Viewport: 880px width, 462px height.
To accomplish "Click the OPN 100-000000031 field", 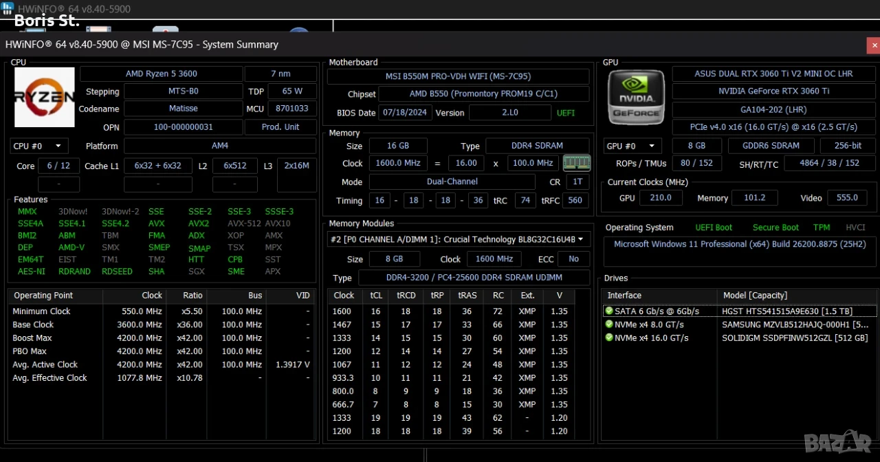I will (184, 127).
